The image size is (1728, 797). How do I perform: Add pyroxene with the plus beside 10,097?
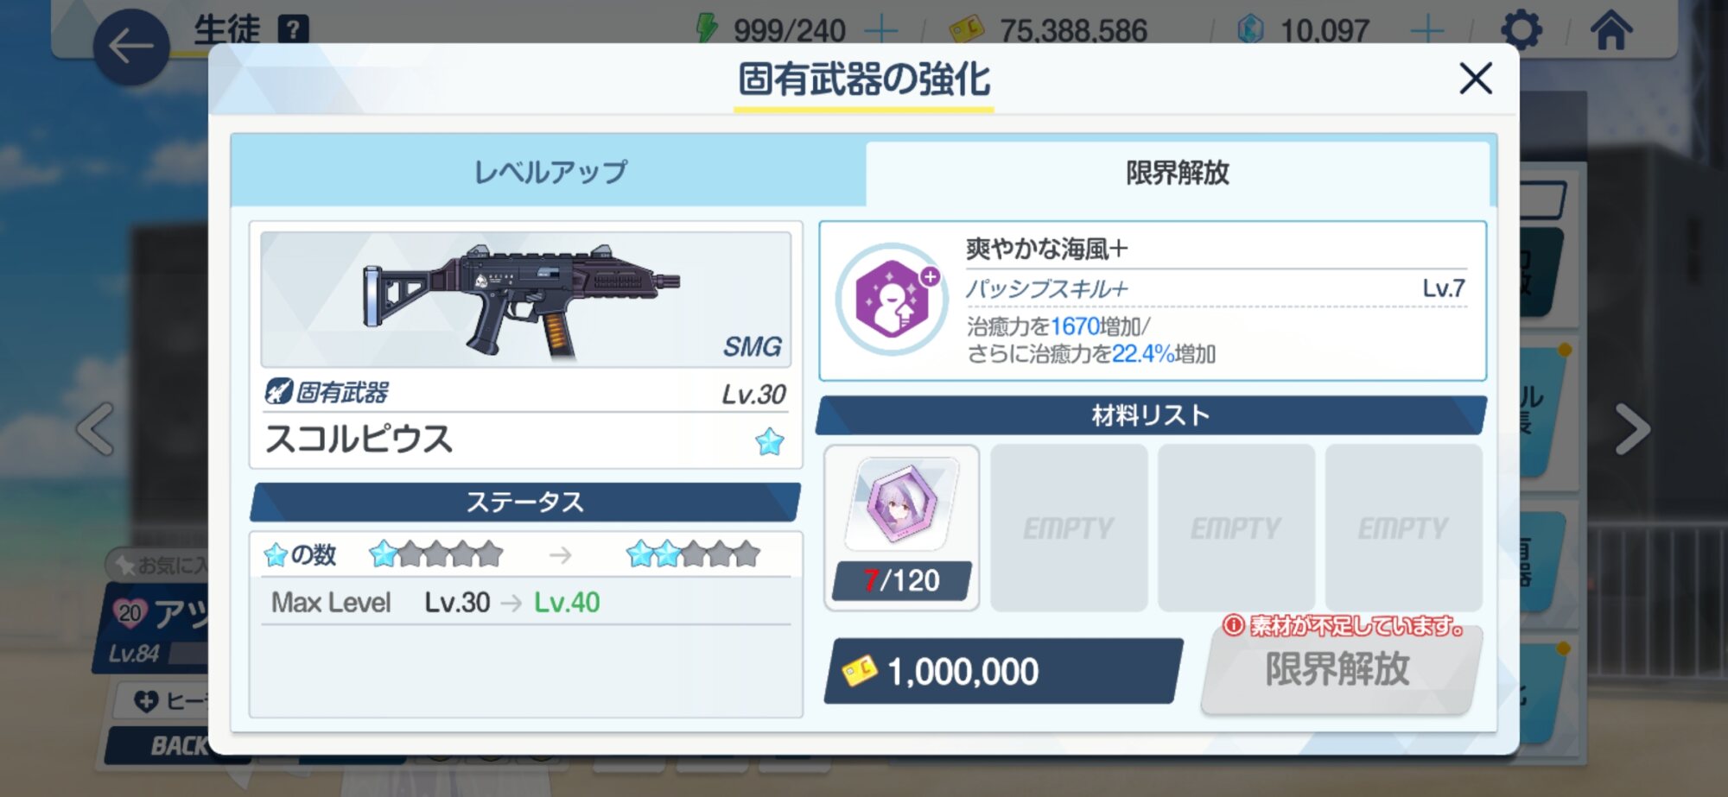[x=1426, y=31]
